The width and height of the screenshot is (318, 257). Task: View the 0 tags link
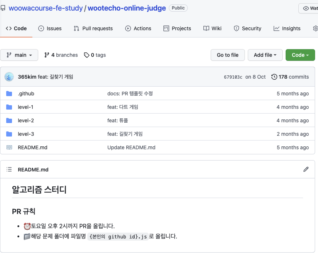click(95, 55)
